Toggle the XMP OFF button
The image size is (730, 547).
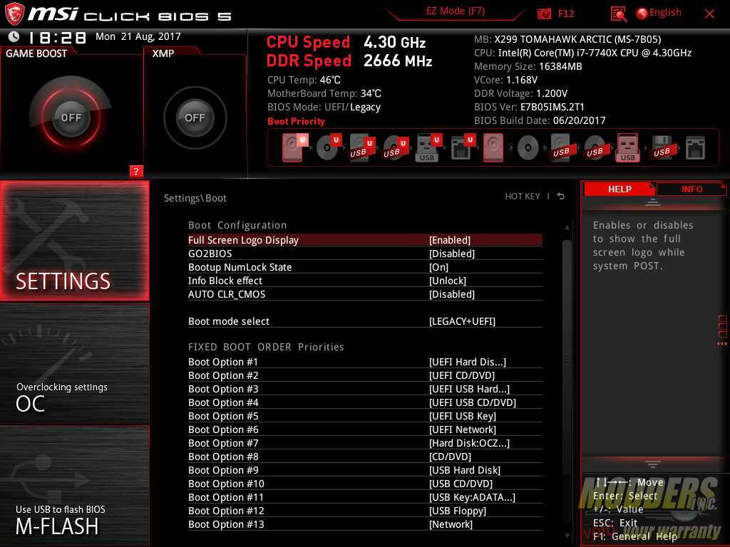[x=195, y=118]
